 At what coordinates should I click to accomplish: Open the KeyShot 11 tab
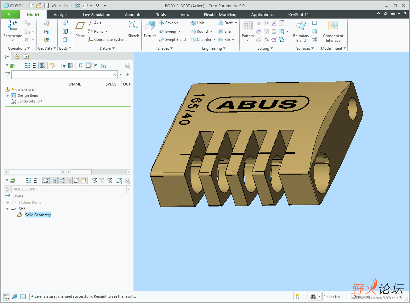(x=299, y=14)
